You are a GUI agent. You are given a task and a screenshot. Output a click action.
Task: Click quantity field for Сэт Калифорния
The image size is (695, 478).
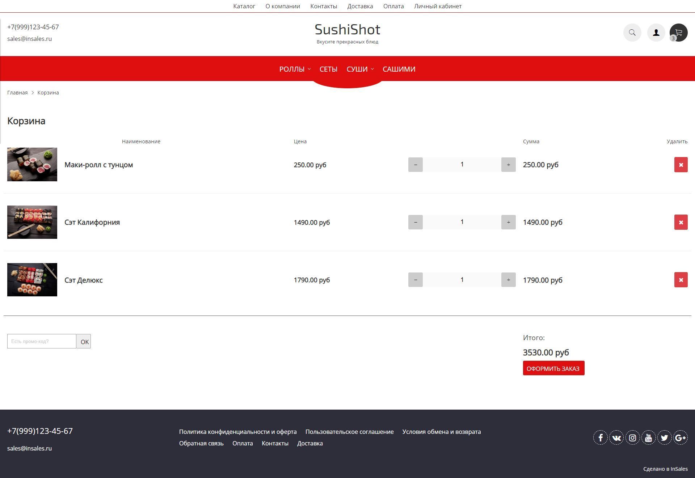point(462,222)
